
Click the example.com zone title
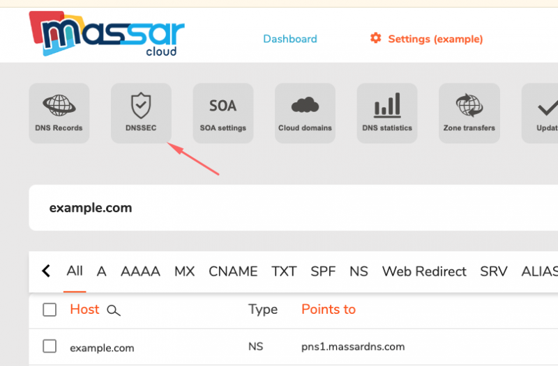pyautogui.click(x=91, y=207)
